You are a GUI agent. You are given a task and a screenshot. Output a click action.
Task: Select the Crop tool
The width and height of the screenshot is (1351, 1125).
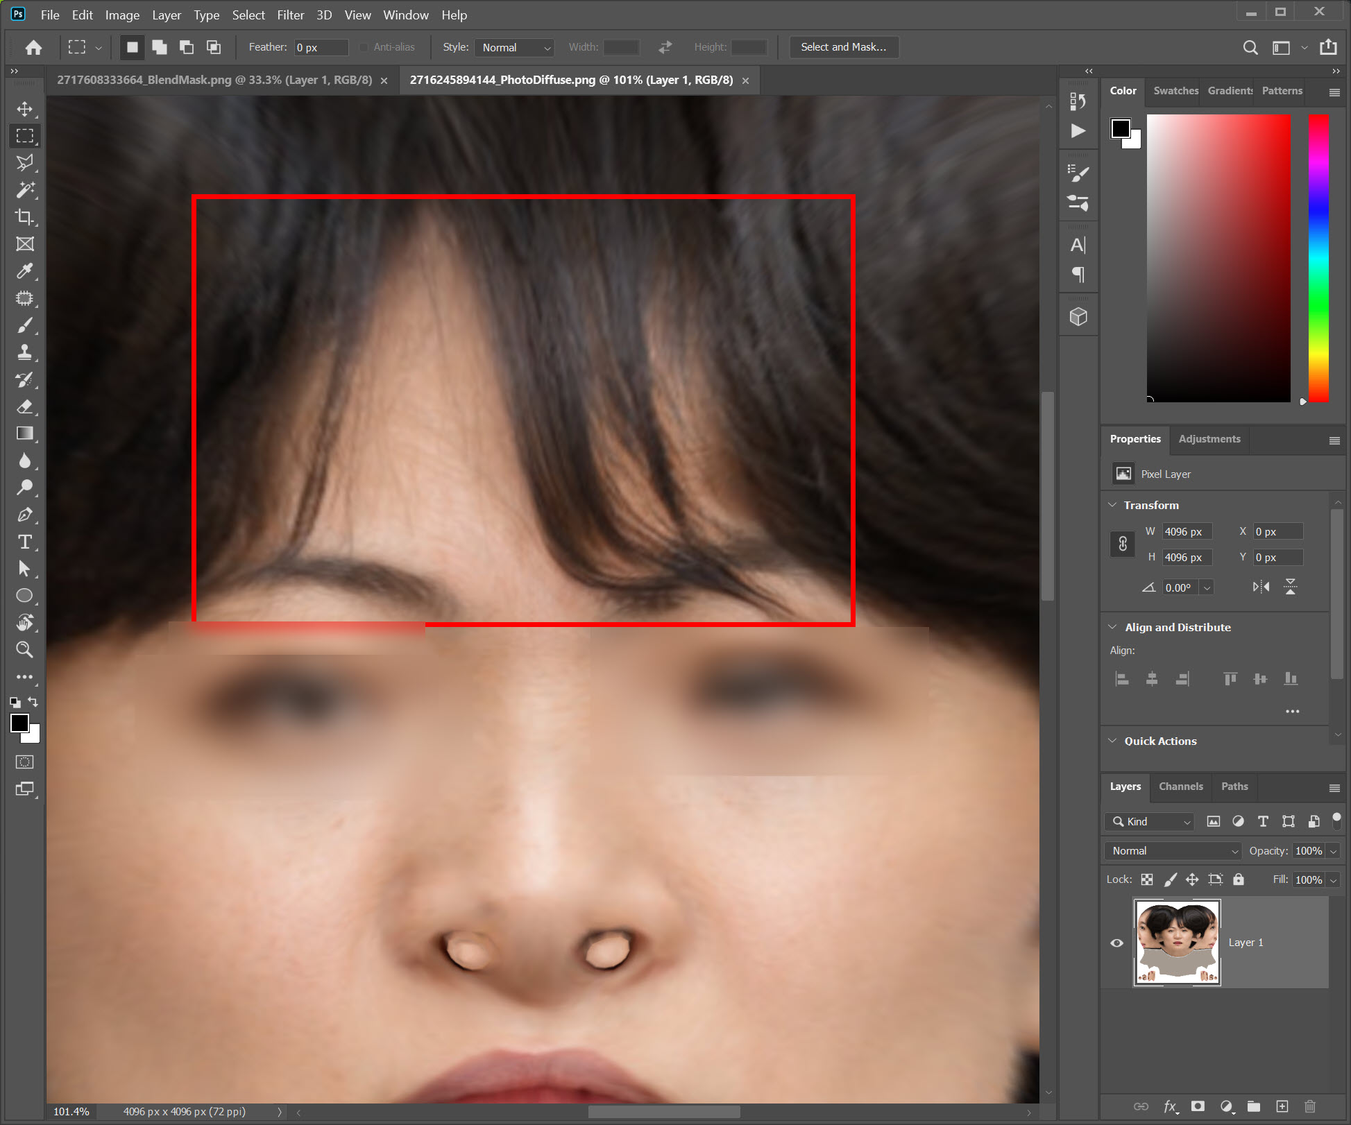click(x=25, y=217)
